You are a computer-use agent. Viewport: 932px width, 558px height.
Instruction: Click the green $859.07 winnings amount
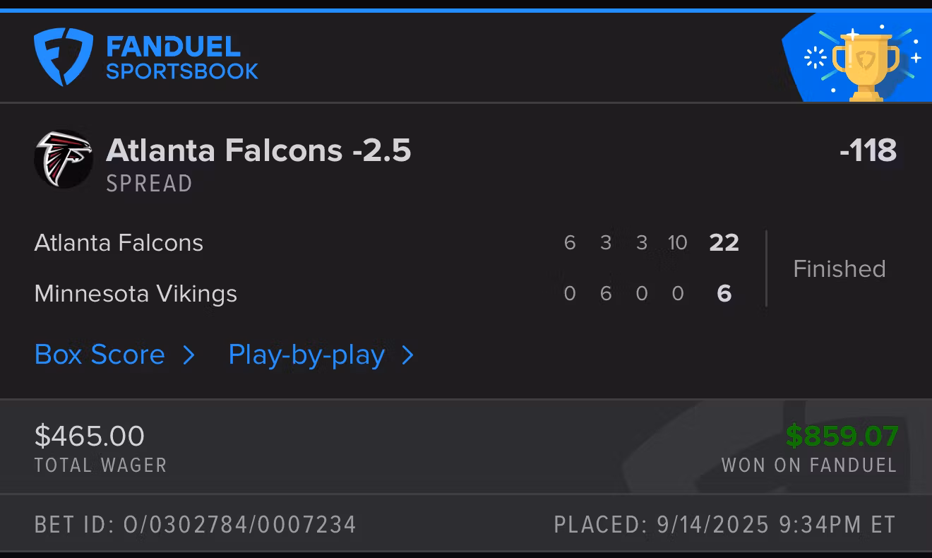[842, 436]
